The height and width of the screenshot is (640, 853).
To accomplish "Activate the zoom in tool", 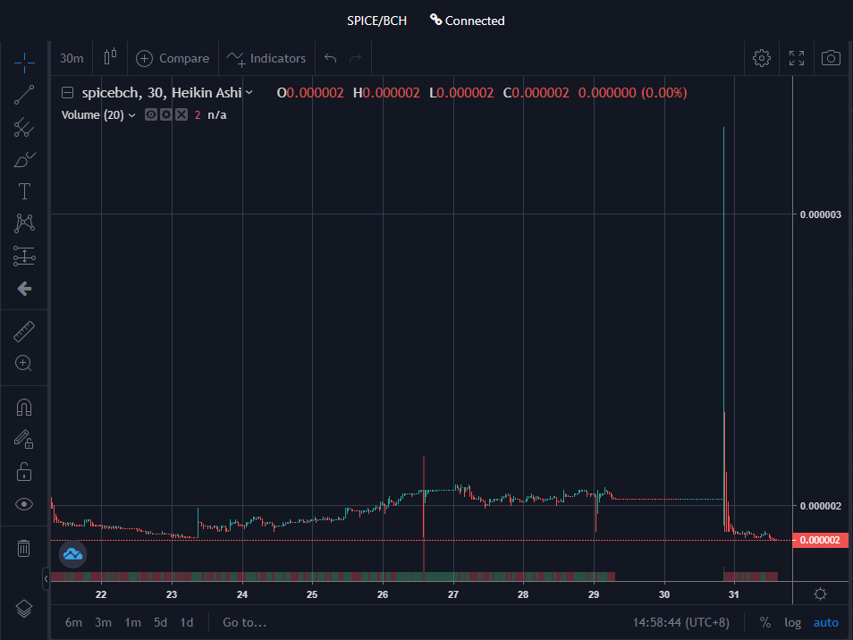I will click(x=24, y=363).
